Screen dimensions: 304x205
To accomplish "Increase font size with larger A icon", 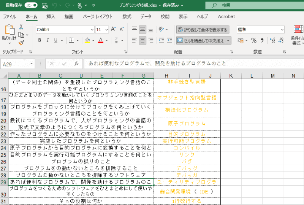I will click(113, 29).
